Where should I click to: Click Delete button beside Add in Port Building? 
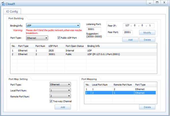pos(147,40)
